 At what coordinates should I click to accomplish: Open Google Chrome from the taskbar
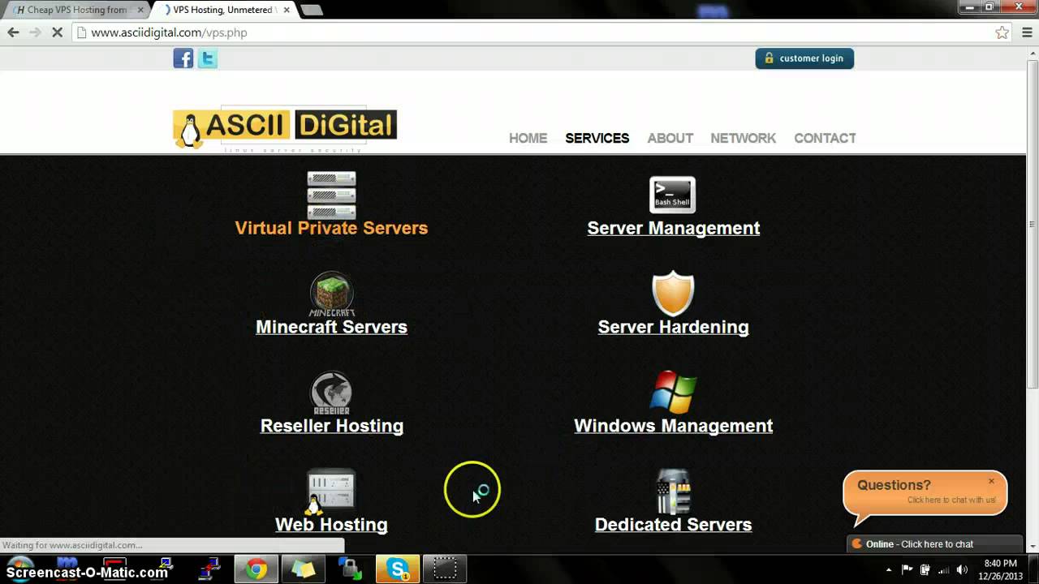[257, 569]
